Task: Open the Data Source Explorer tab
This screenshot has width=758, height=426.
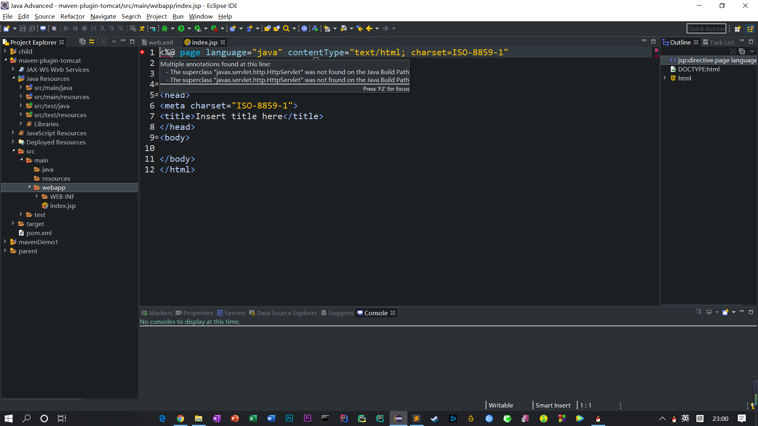Action: pos(283,313)
